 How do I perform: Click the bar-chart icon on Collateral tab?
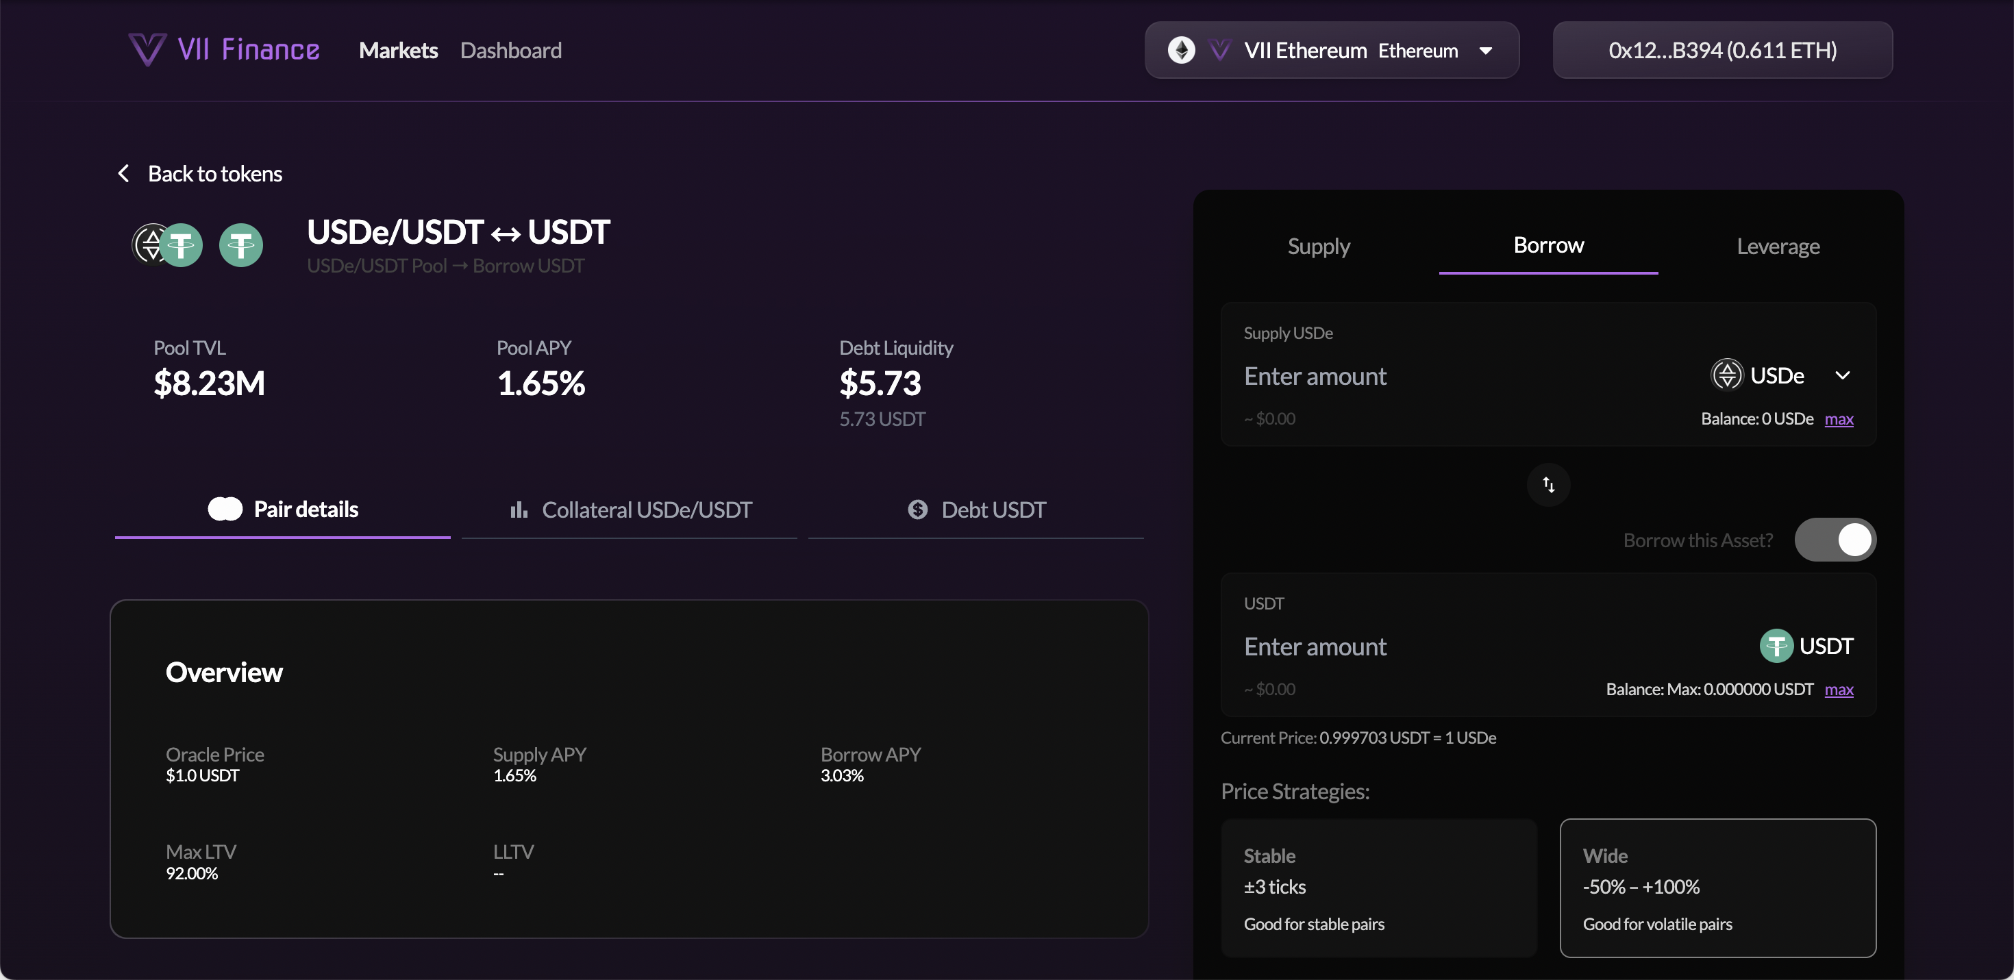tap(520, 509)
